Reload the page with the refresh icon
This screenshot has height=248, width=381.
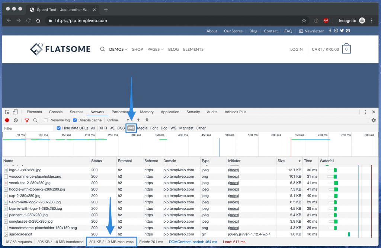click(28, 20)
